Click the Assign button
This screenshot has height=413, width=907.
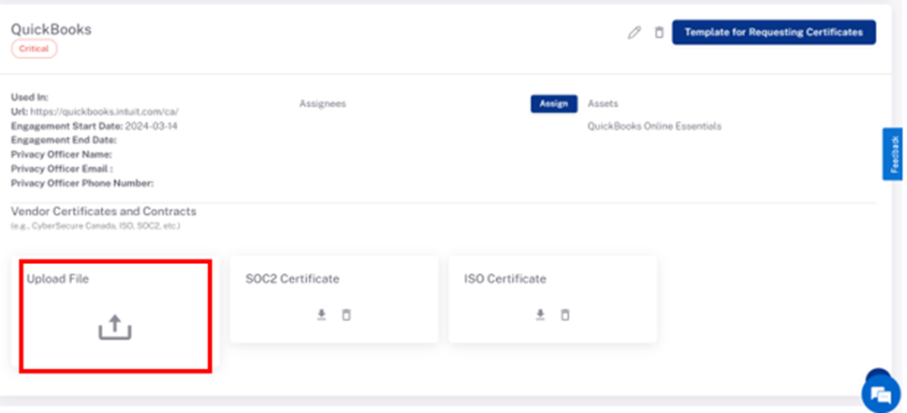[x=553, y=104]
